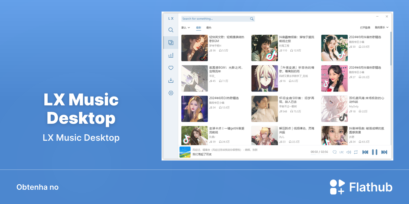This screenshot has width=409, height=204.
Task: Open the Search page from the sidebar
Action: point(171,30)
